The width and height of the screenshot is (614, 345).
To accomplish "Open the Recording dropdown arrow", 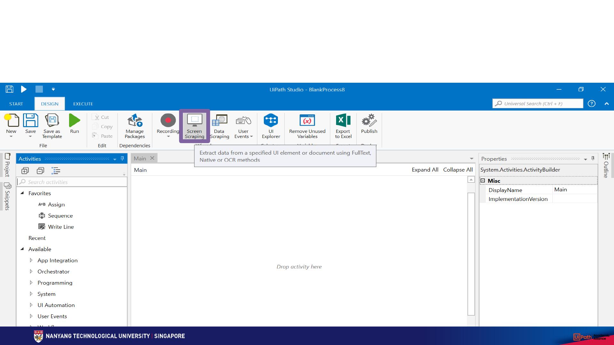I will click(168, 137).
